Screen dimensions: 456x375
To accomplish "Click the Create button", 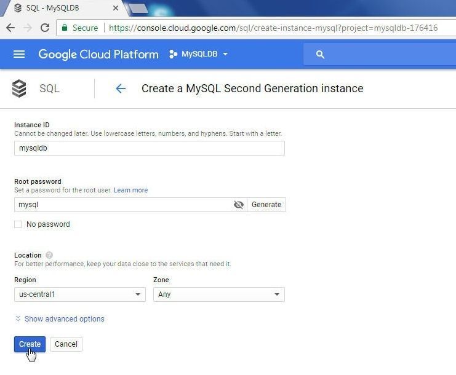I will pos(30,344).
